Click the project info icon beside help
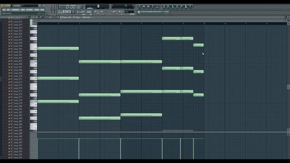 pos(186,6)
